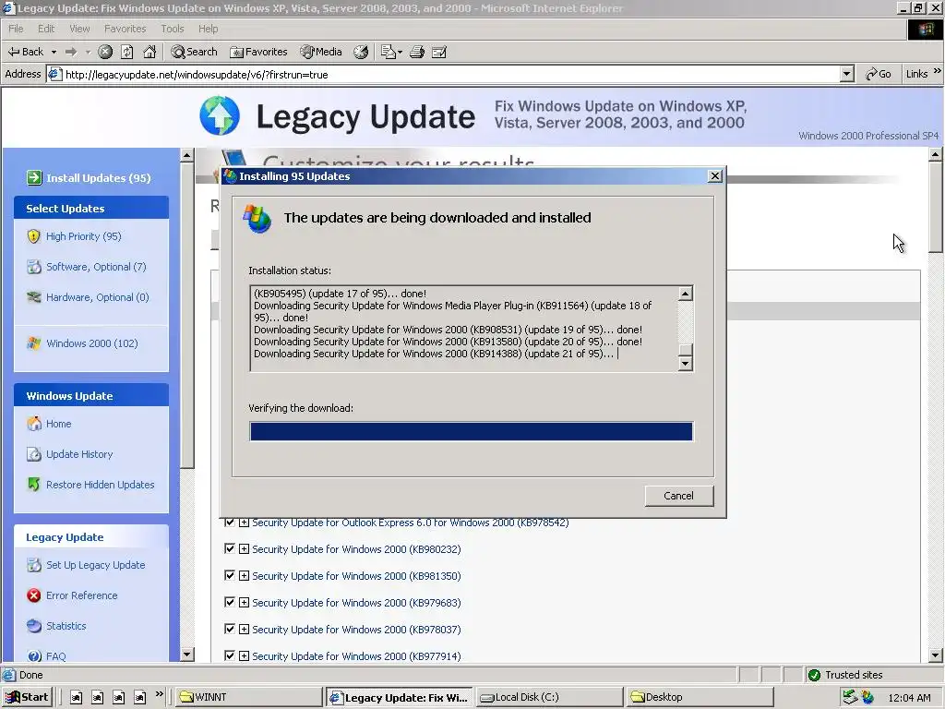The width and height of the screenshot is (945, 709).
Task: Click the verifying download progress bar
Action: [x=472, y=431]
